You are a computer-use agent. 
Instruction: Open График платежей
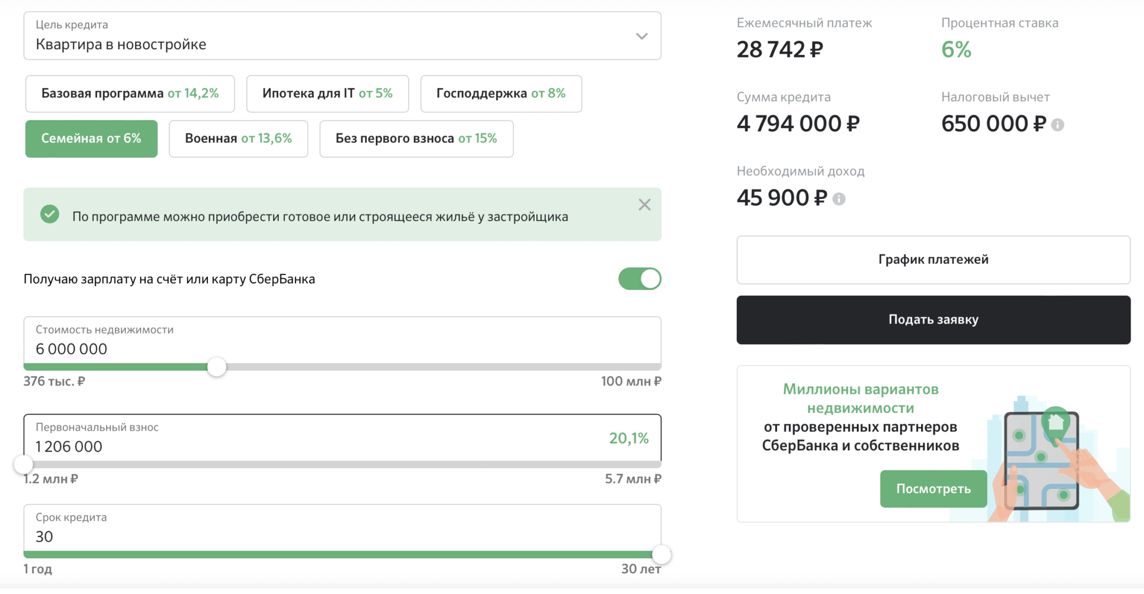coord(933,260)
